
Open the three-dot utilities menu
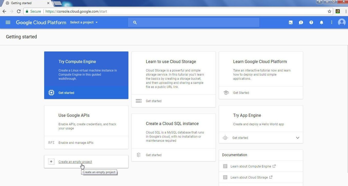332,22
